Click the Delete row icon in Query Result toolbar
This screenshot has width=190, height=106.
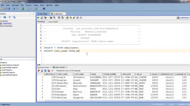(49, 71)
